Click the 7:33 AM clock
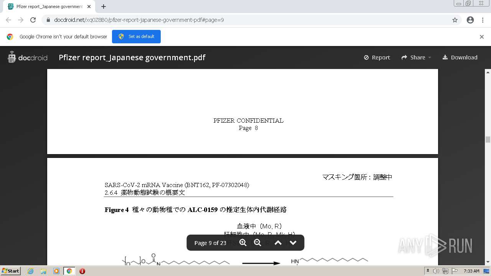This screenshot has width=491, height=276. [x=471, y=271]
